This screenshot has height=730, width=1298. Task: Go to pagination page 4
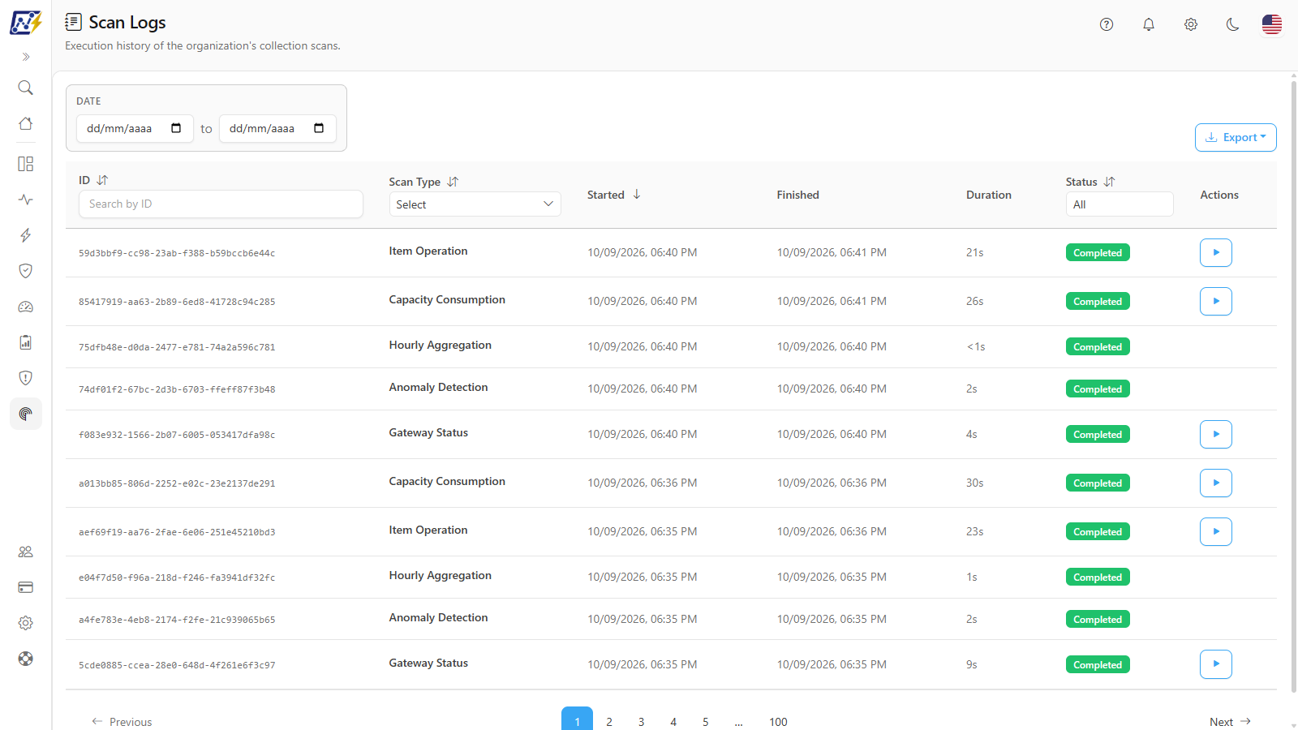coord(673,721)
